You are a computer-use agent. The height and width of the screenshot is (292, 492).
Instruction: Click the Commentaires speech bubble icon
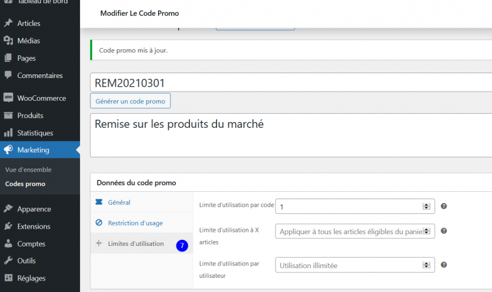[x=9, y=75]
